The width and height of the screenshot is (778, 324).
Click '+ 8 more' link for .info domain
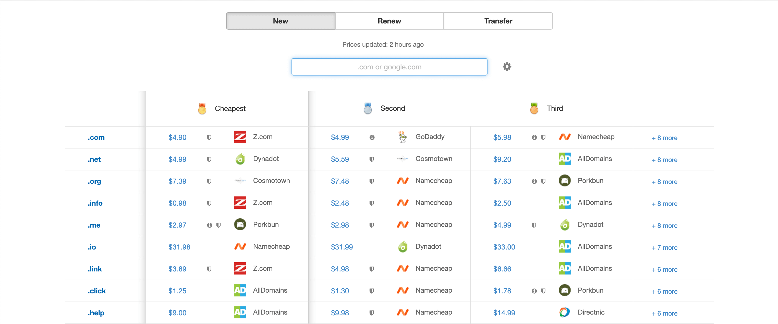663,203
